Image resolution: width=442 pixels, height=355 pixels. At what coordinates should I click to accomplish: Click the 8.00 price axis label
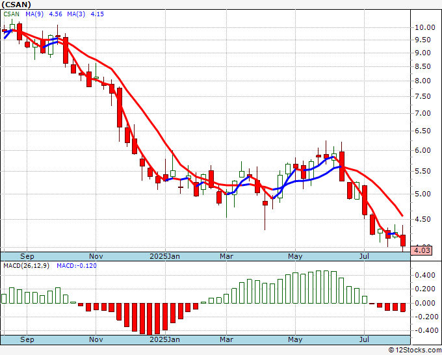(422, 81)
